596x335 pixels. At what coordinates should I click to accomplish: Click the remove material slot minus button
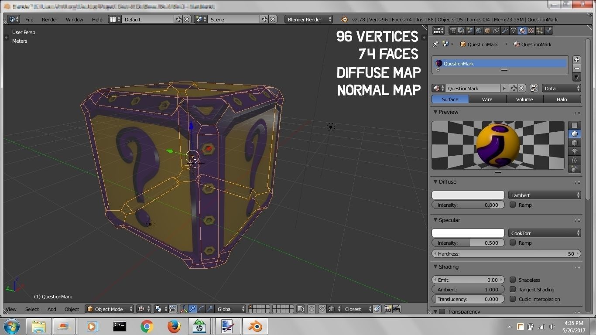pos(577,68)
